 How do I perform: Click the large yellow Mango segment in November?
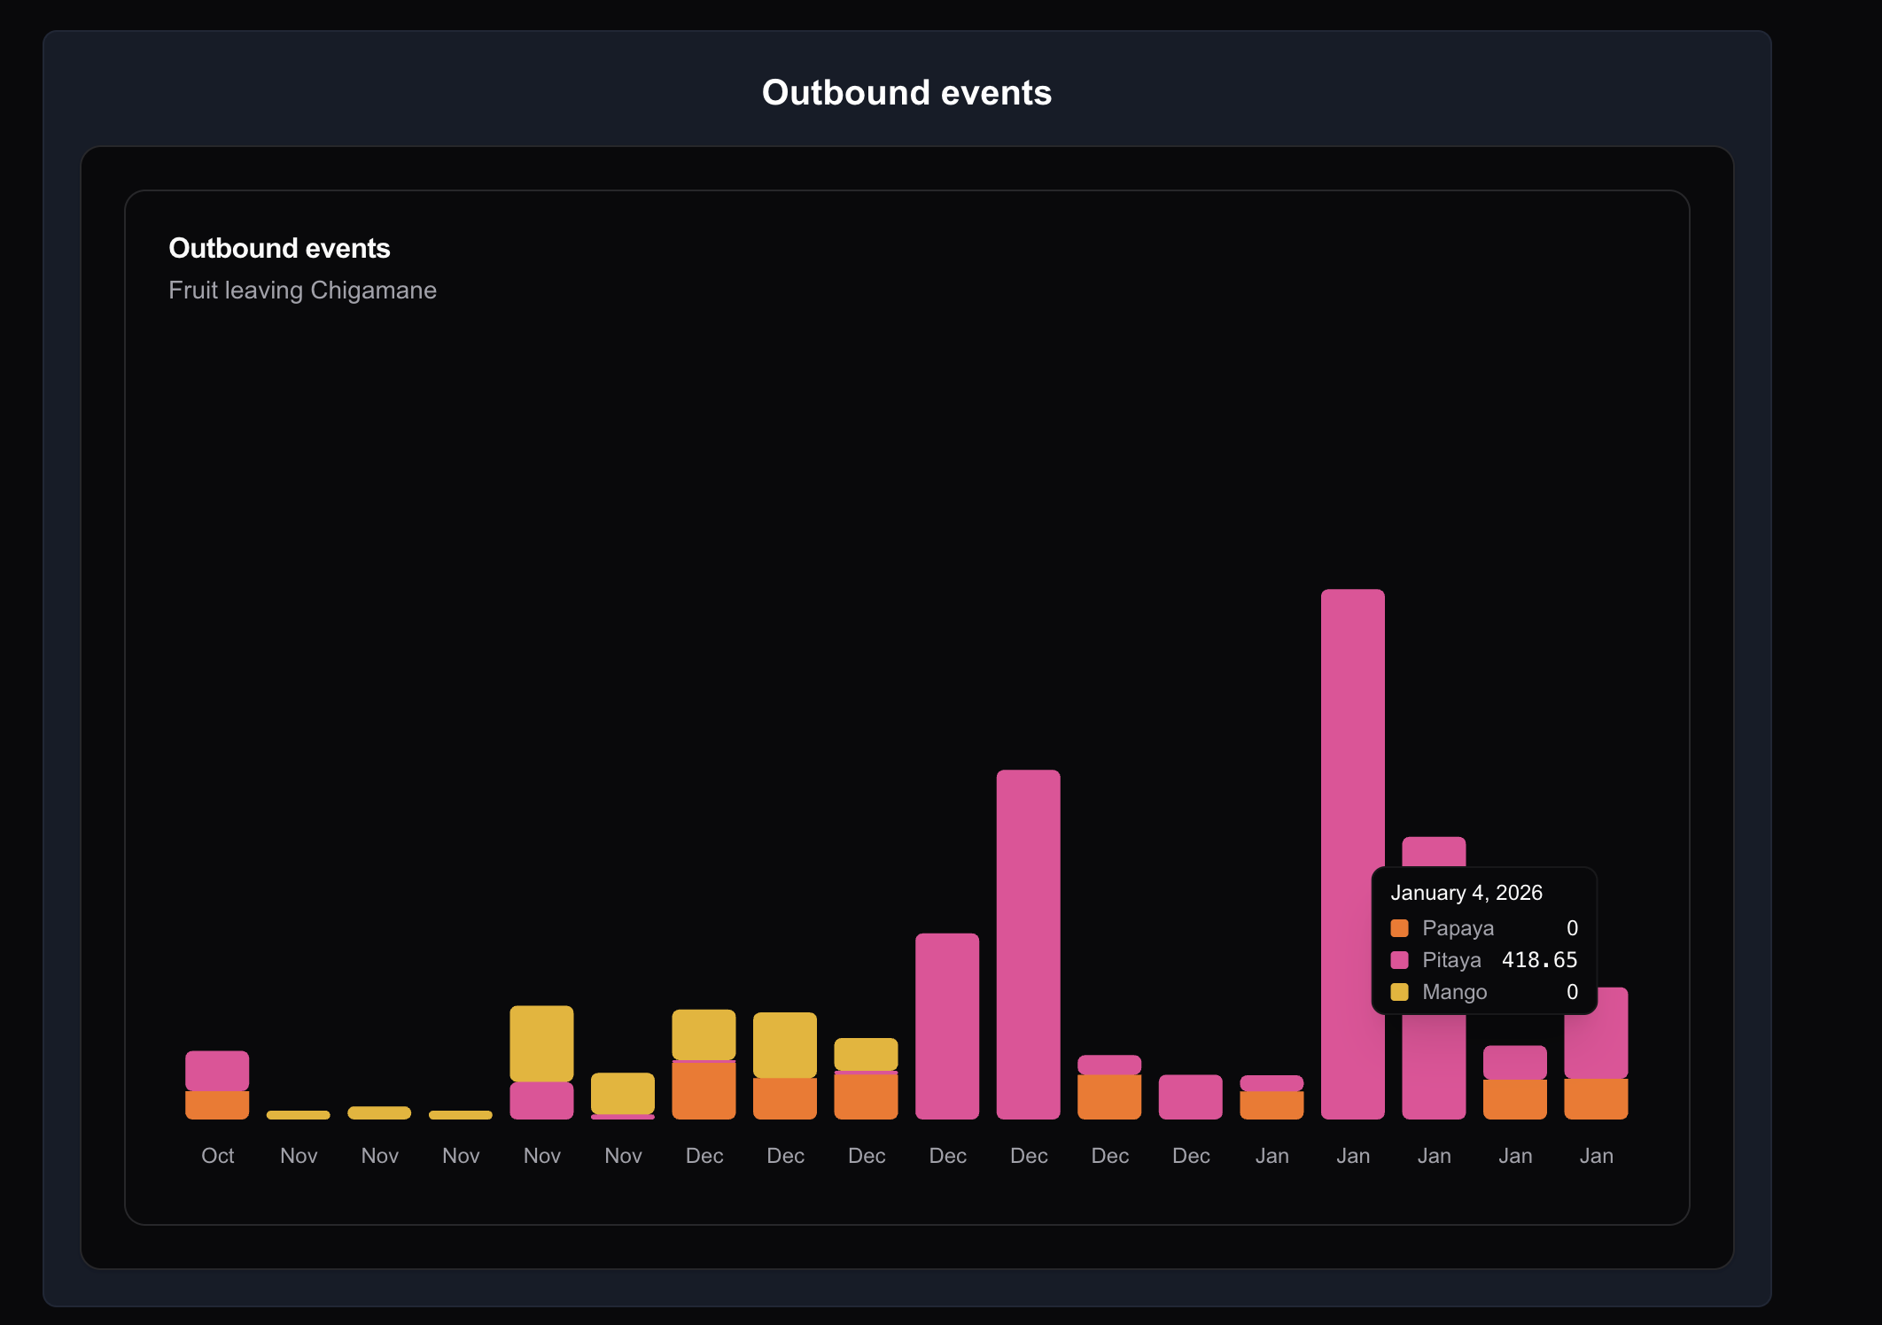click(541, 1043)
